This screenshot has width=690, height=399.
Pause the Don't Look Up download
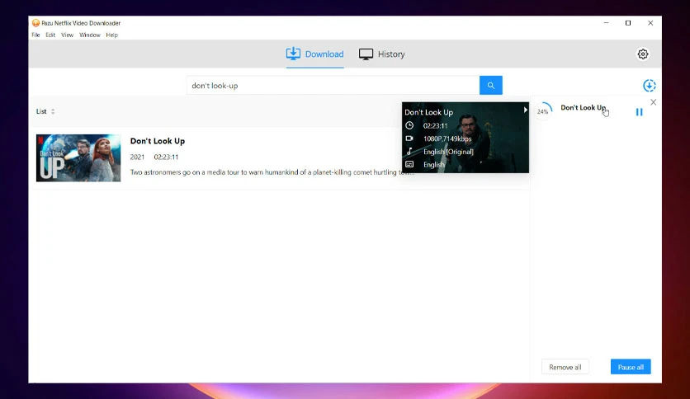coord(639,112)
